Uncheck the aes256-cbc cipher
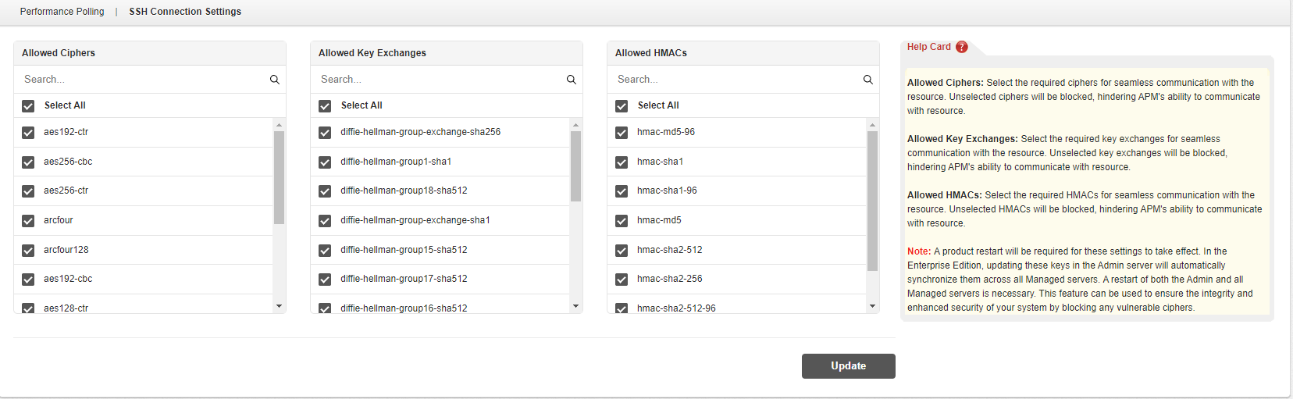 [28, 162]
